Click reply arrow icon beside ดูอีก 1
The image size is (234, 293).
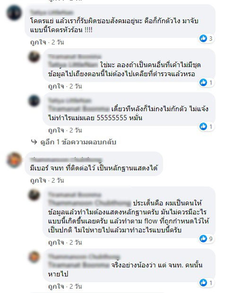click(34, 142)
